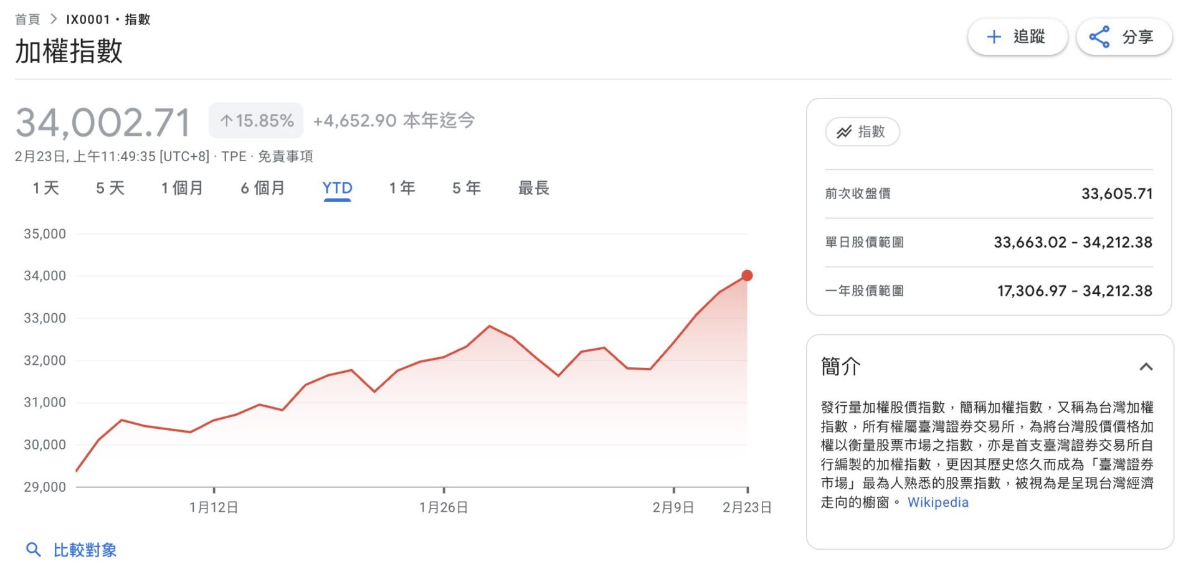Select the 5天 chart range
1196x564 pixels.
point(111,187)
